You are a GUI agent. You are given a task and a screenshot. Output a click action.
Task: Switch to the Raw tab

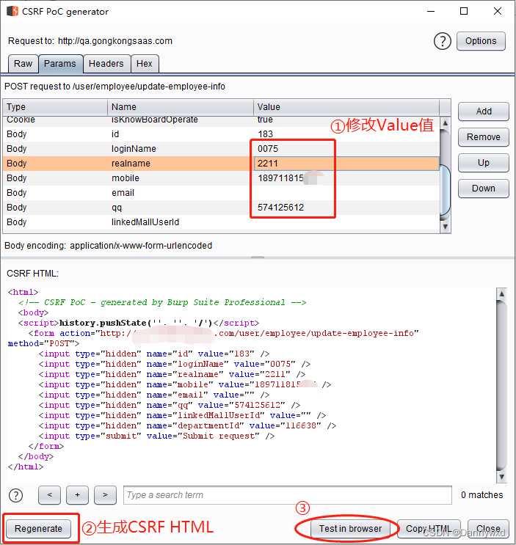pos(23,64)
